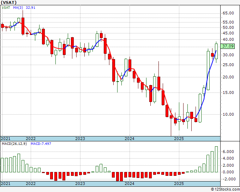
Task: Click the latest green candlestick near 37
Action: (216, 51)
